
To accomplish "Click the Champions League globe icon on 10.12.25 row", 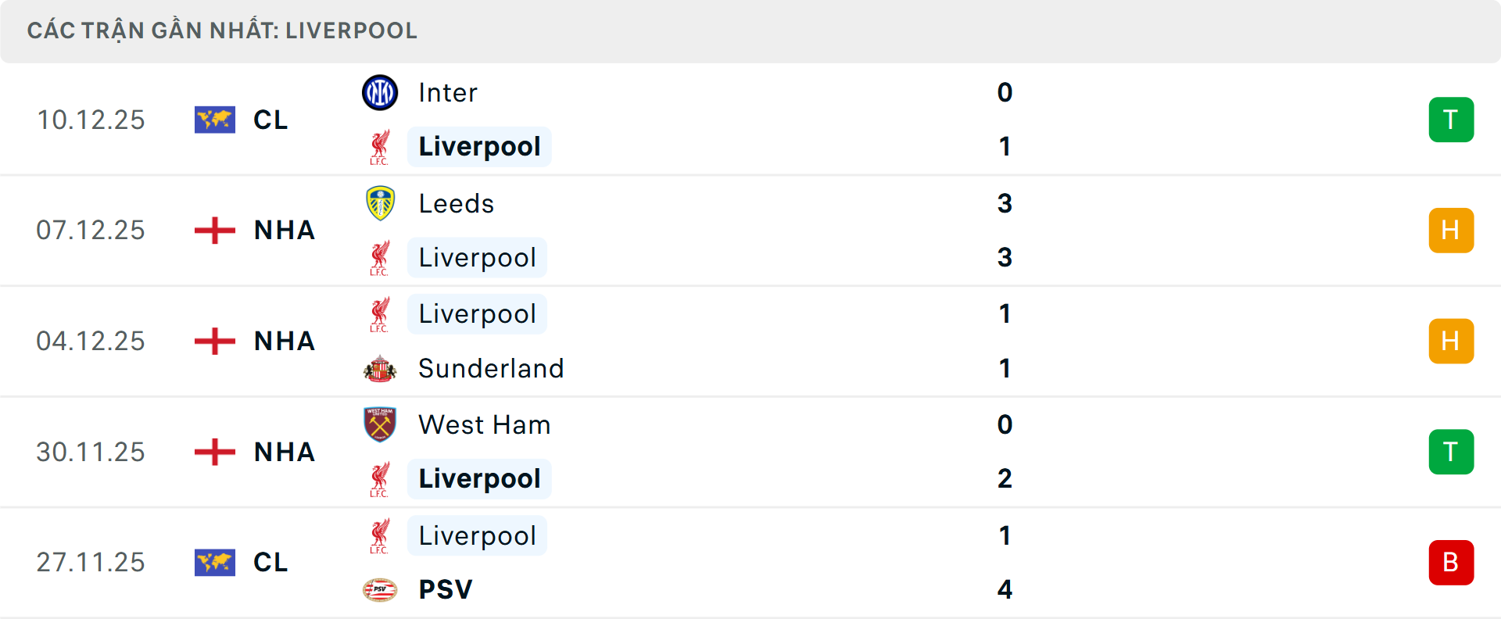I will [214, 120].
